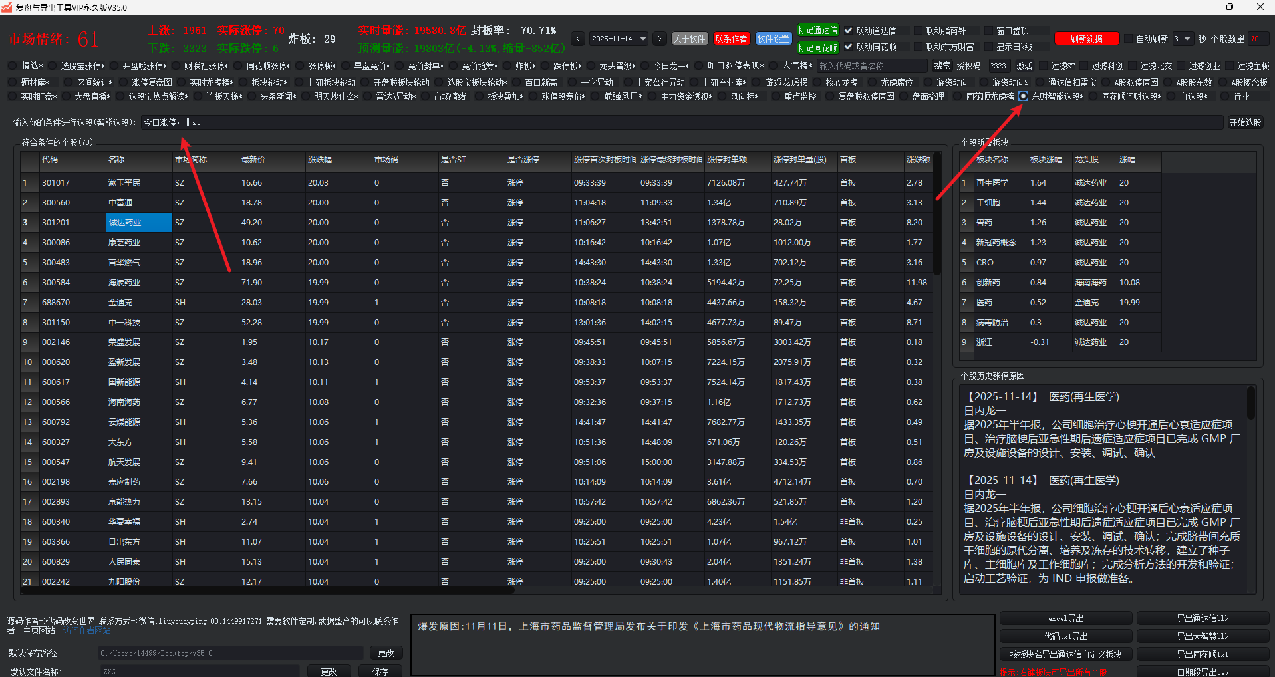This screenshot has height=677, width=1275.
Task: Click the green 标记通达信 button
Action: tap(818, 30)
